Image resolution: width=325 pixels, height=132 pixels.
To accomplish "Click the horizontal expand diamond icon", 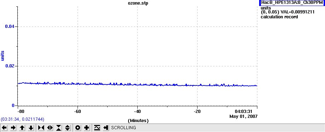I will [x=50, y=128].
